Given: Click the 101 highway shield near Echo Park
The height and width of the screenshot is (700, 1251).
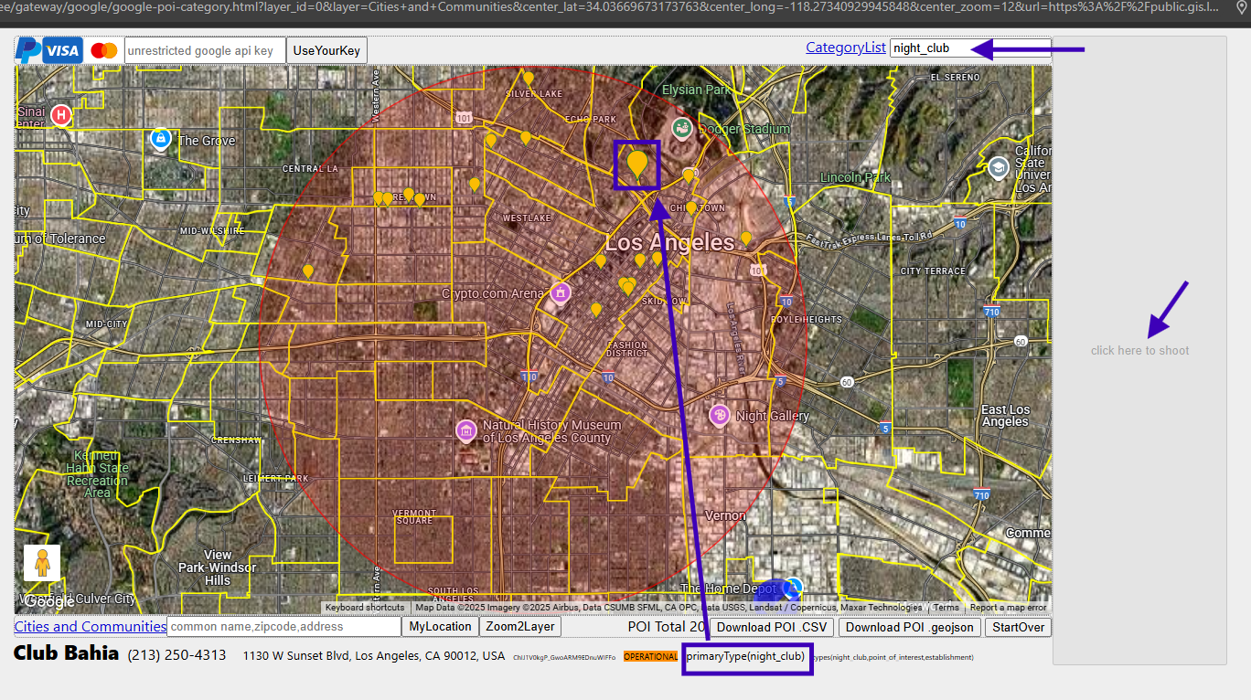Looking at the screenshot, I should (465, 119).
